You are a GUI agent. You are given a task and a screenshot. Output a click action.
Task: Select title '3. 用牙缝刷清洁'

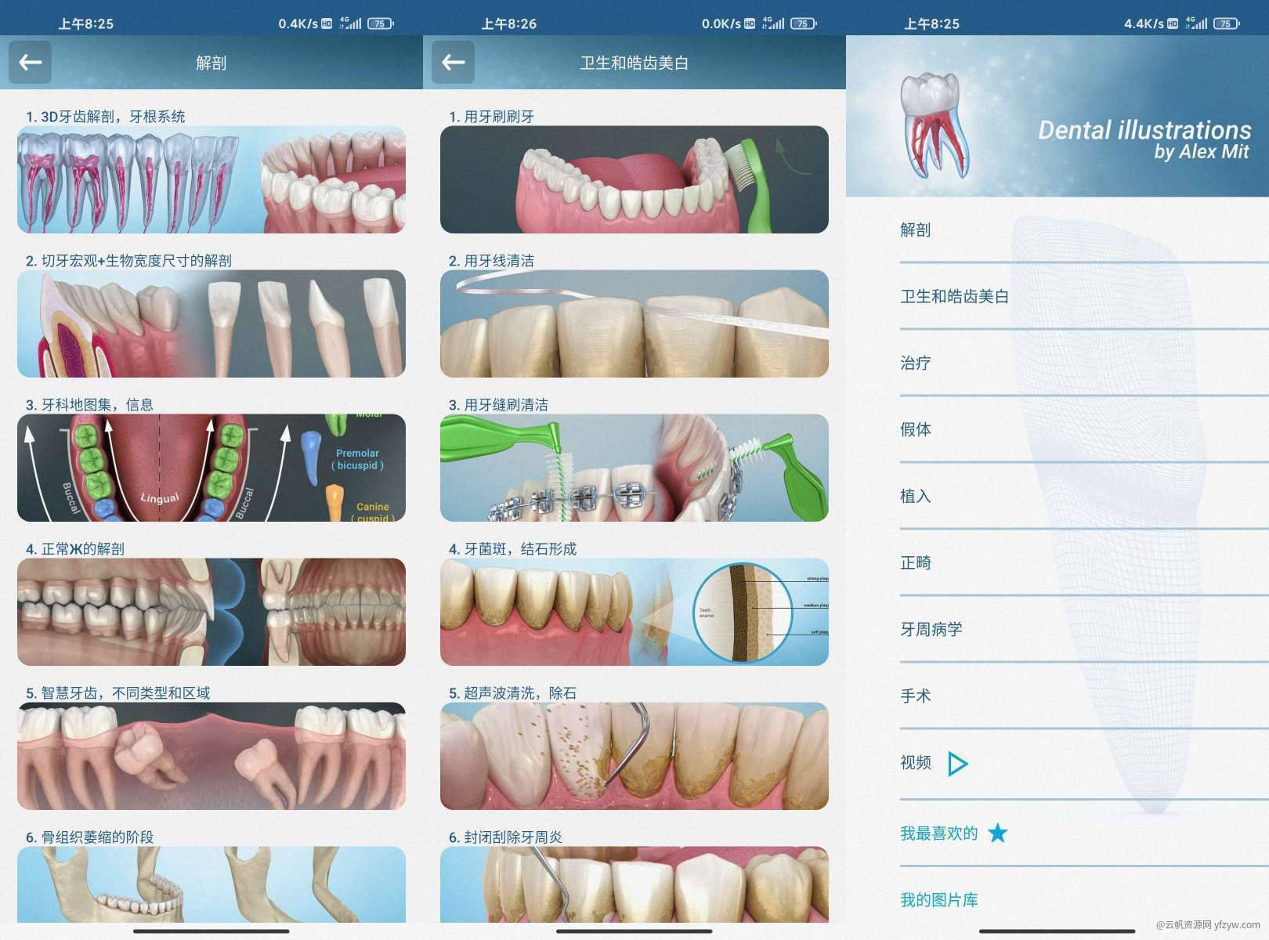coord(498,405)
